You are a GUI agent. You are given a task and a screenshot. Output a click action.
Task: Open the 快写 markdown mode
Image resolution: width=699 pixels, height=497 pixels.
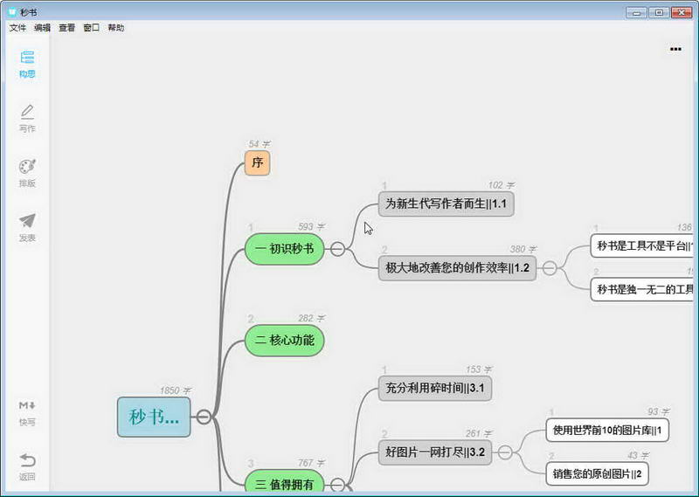(x=27, y=413)
